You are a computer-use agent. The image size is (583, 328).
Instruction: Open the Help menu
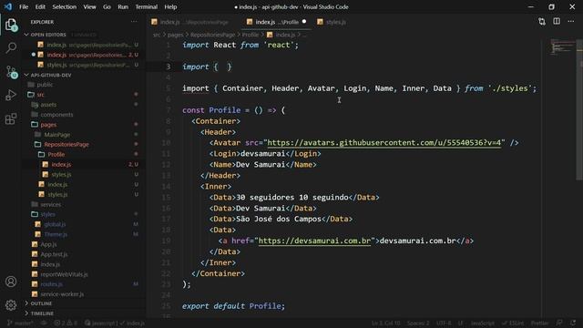point(170,6)
